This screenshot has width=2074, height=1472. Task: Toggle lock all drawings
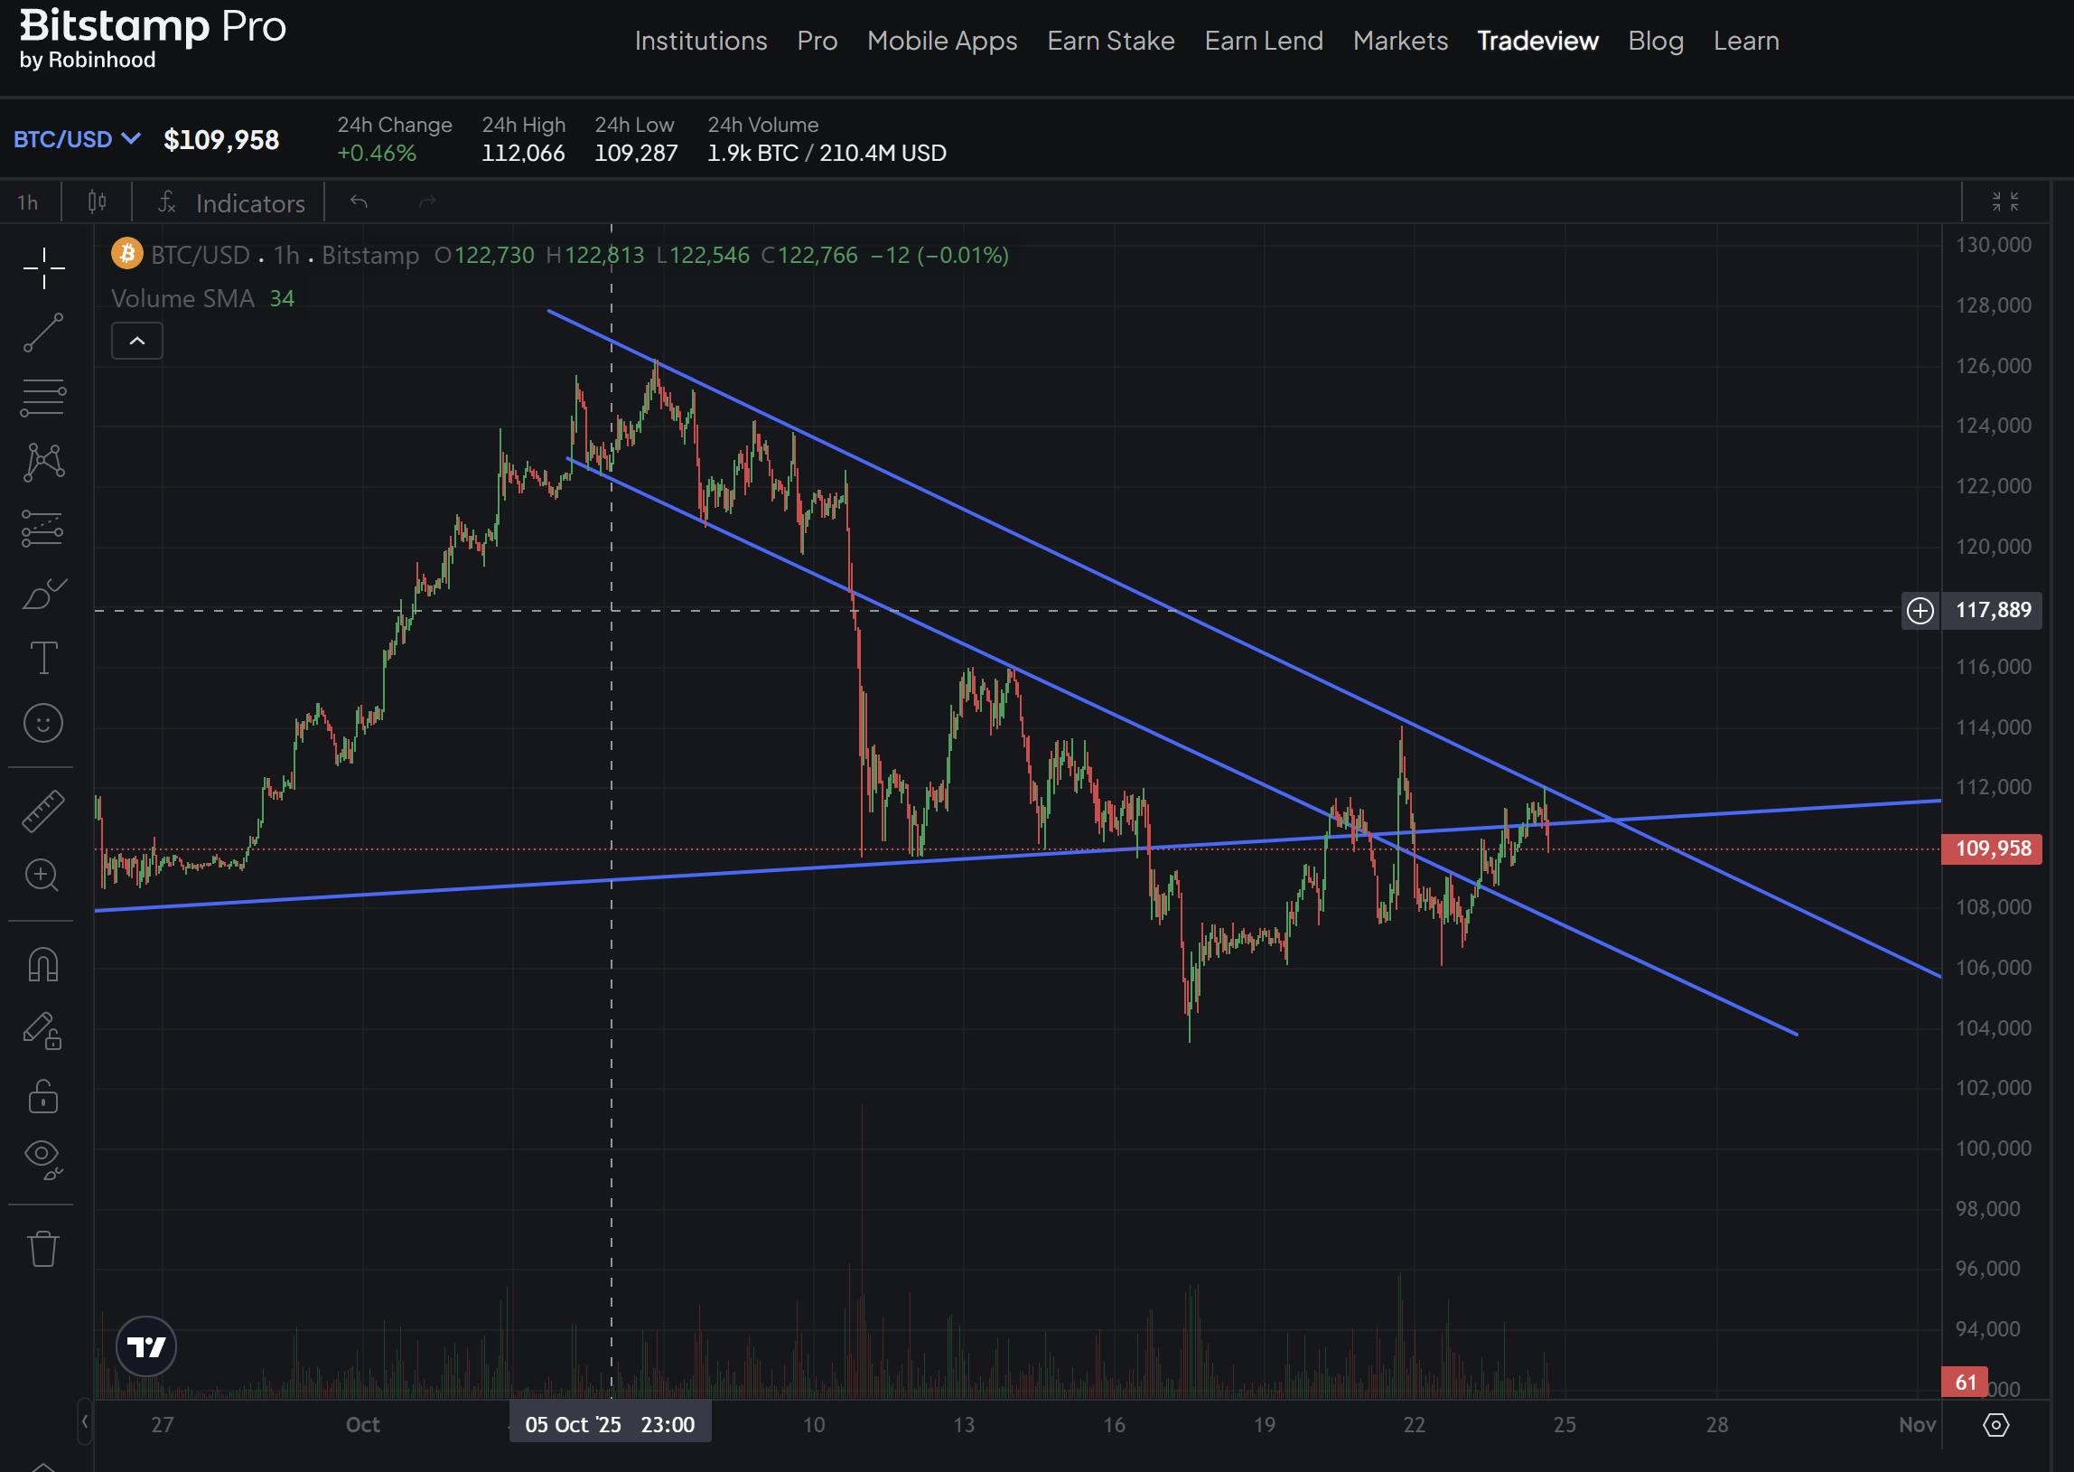point(42,1097)
